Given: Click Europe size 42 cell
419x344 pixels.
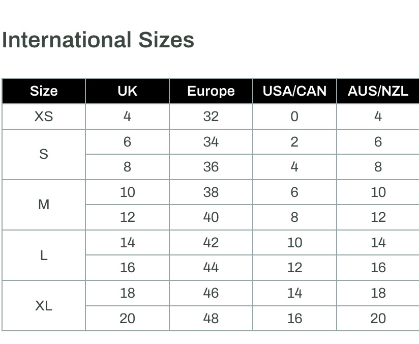Looking at the screenshot, I should click(x=211, y=242).
